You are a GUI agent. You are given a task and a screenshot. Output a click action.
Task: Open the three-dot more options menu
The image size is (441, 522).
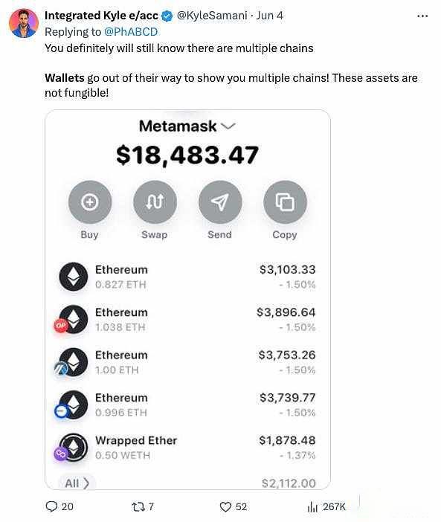[x=422, y=16]
